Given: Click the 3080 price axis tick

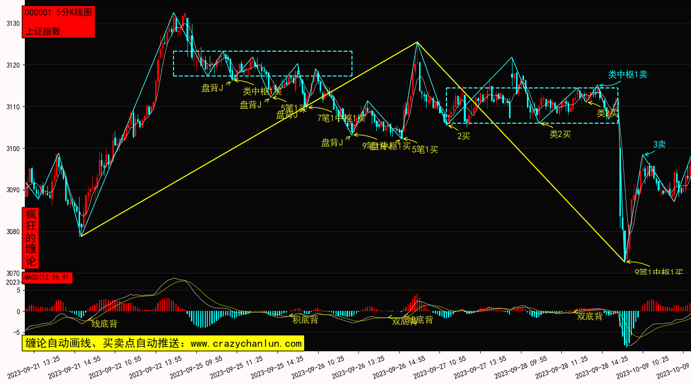Looking at the screenshot, I should tap(13, 231).
